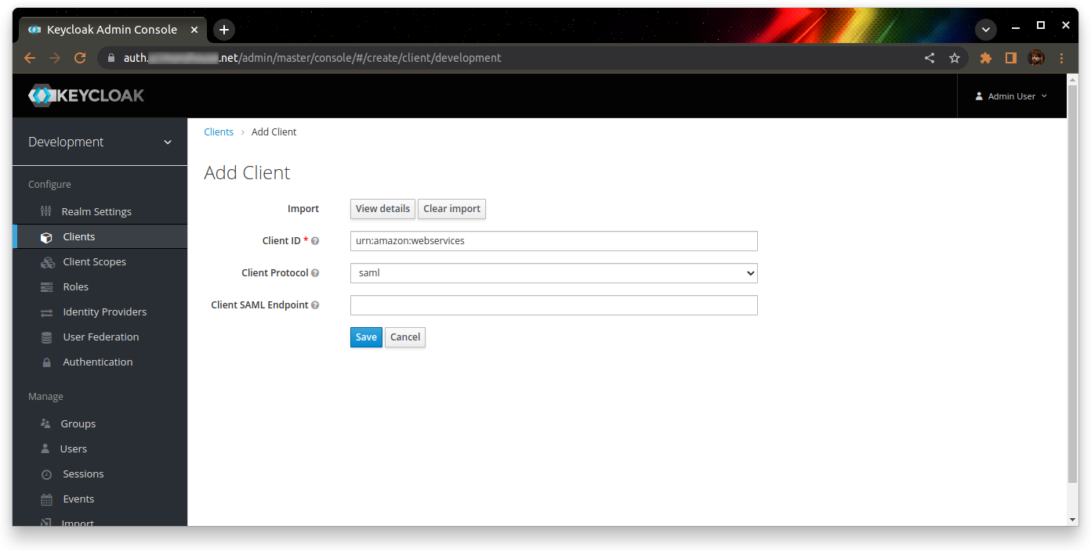Open a new browser tab
The width and height of the screenshot is (1091, 551).
(x=223, y=30)
